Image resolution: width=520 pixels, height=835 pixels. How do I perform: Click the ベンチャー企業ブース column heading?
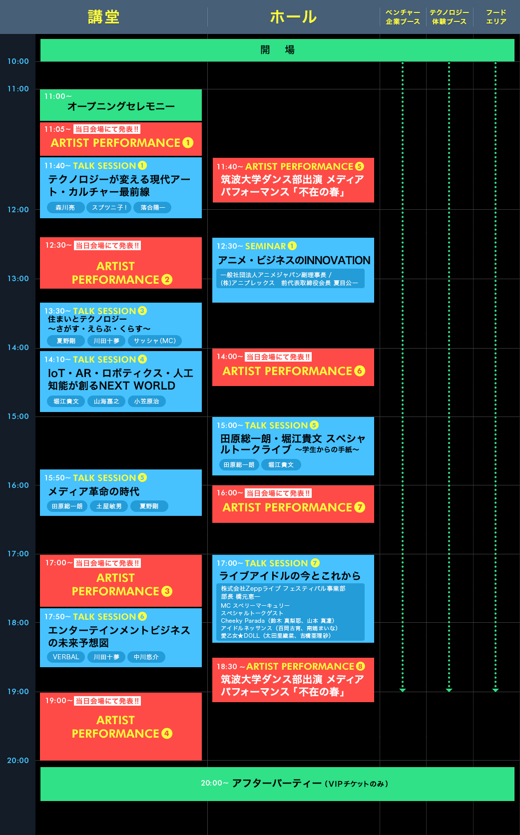click(x=403, y=17)
